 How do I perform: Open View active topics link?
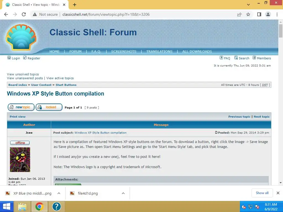point(60,78)
